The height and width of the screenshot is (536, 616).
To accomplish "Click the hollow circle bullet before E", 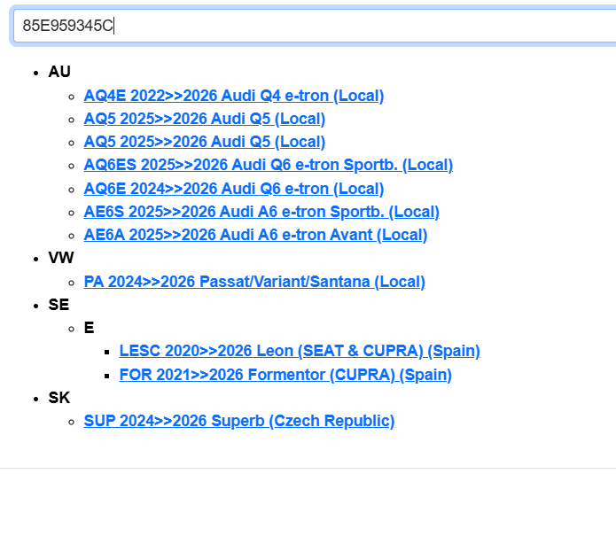I will tap(71, 329).
